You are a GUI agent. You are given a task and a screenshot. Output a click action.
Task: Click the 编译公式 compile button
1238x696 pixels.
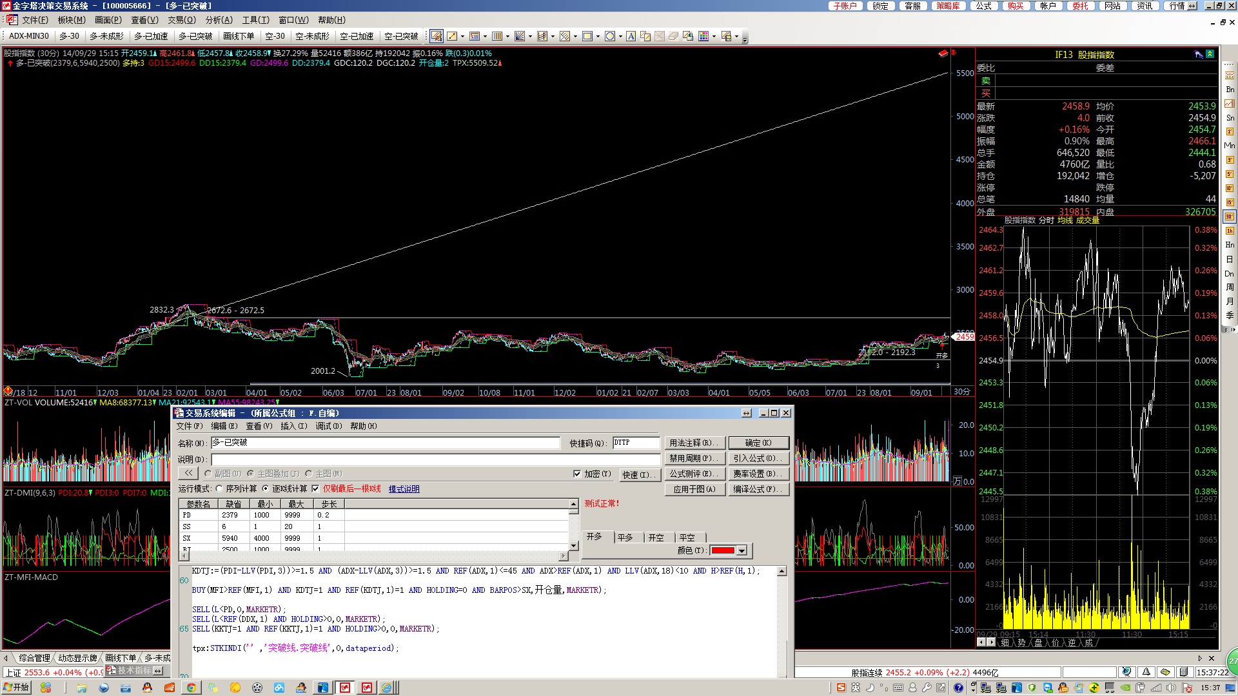pyautogui.click(x=758, y=489)
